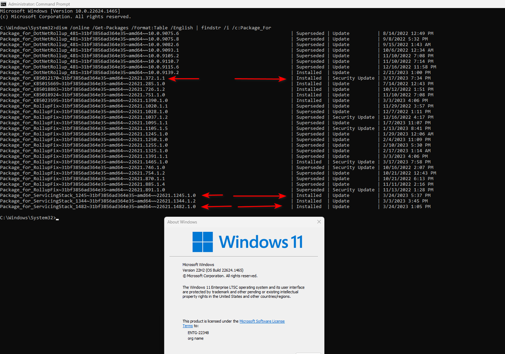Click the date 7/14/2022 12:43 PM
The image size is (505, 354).
click(408, 84)
